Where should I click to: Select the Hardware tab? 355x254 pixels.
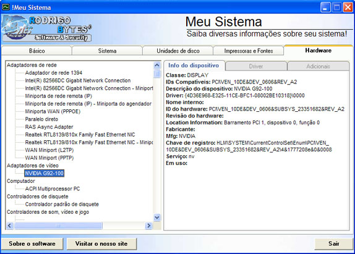pyautogui.click(x=318, y=50)
